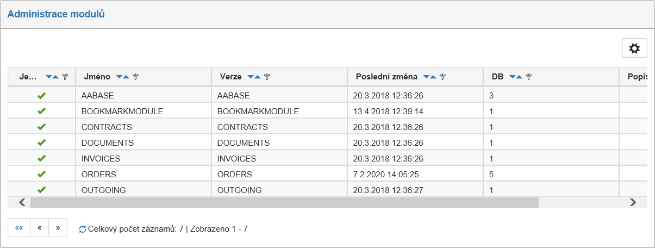Click the filter icon in first Je... column
Viewport: 655px width, 248px height.
[x=65, y=77]
